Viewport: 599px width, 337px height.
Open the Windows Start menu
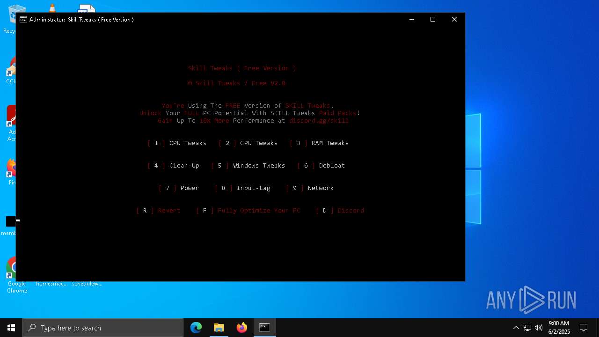pos(11,328)
